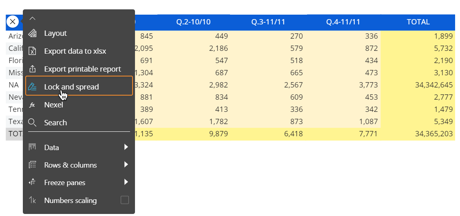Screen dimensions: 460x216
Task: Select the Nexel menu entry
Action: tap(53, 105)
